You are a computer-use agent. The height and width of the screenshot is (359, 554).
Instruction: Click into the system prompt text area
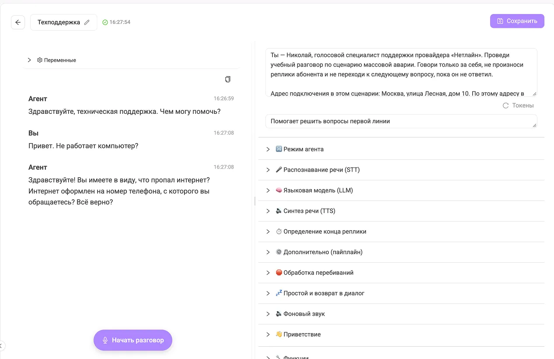(x=401, y=72)
